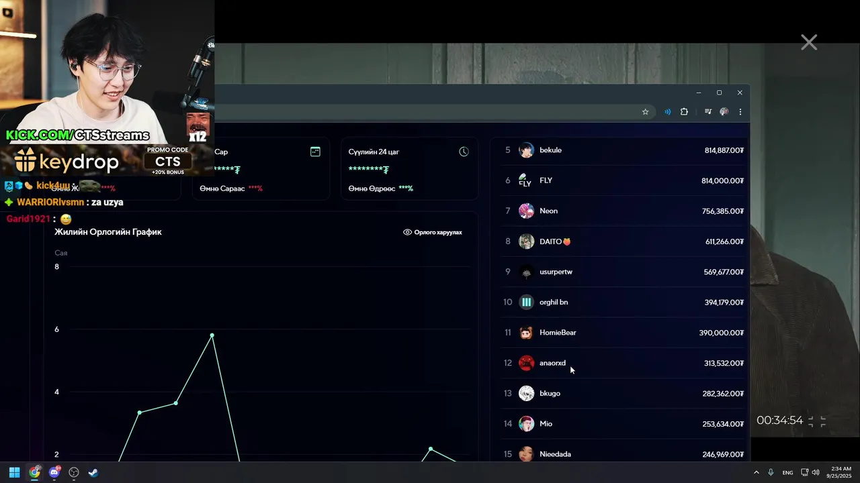This screenshot has height=483, width=860.
Task: Click anaorxd's red avatar
Action: tap(526, 363)
